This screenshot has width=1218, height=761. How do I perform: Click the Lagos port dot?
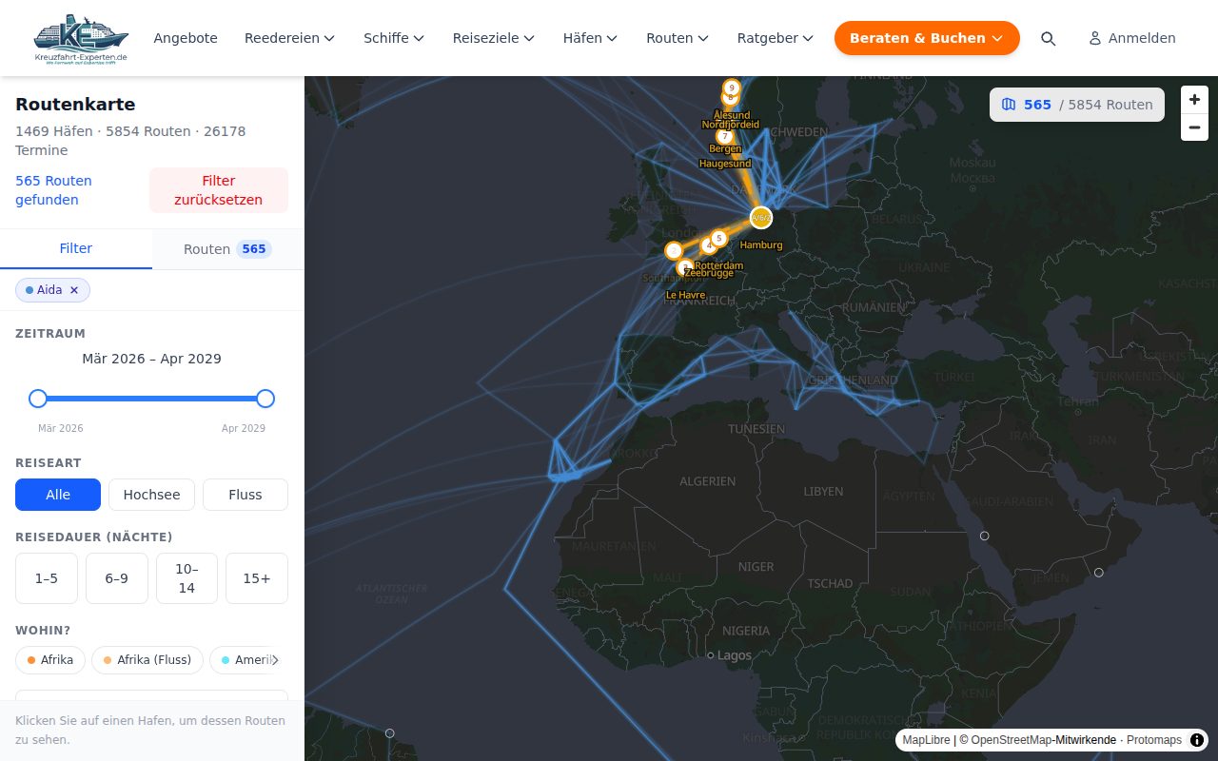(x=710, y=655)
